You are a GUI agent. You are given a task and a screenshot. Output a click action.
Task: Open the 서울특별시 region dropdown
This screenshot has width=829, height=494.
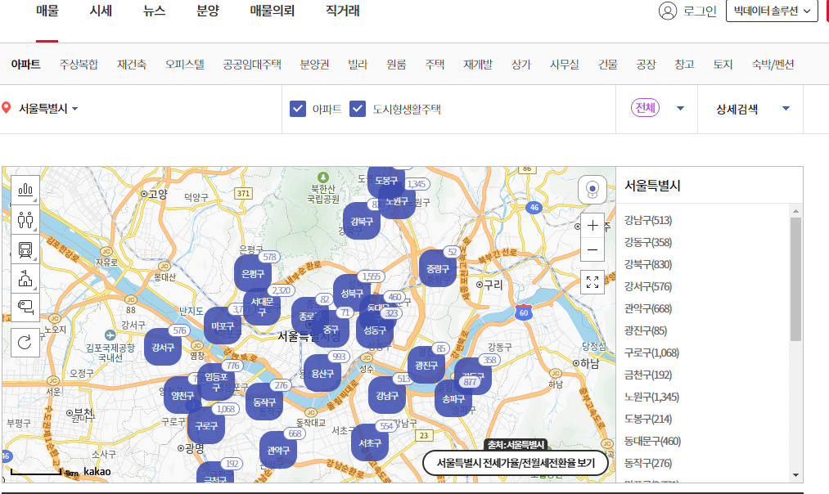pyautogui.click(x=48, y=108)
